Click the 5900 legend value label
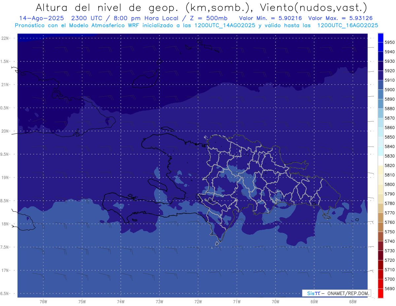396x306 pixels. click(390, 90)
